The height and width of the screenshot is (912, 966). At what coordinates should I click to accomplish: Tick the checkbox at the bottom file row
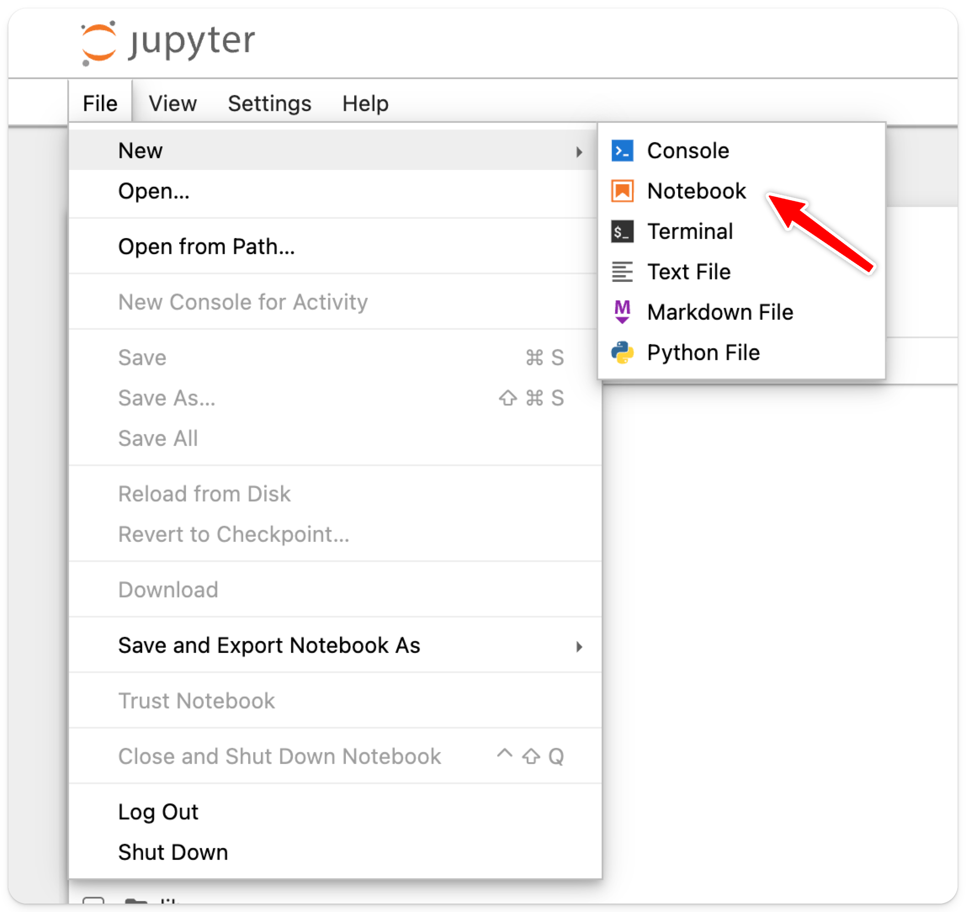93,901
